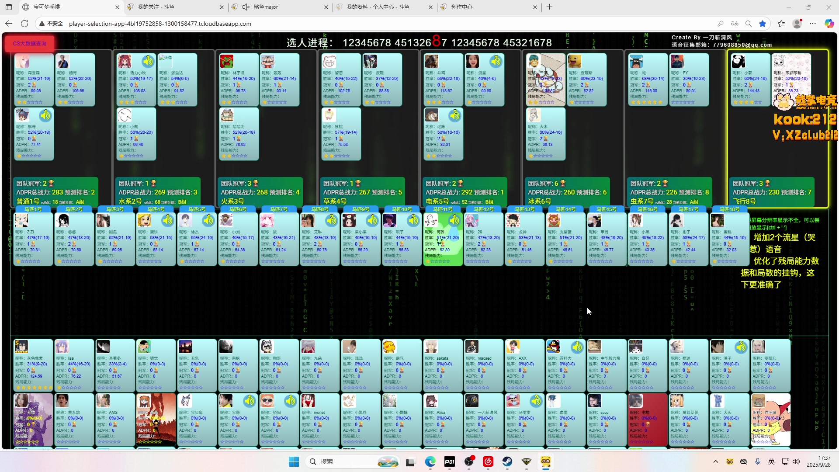Image resolution: width=839 pixels, height=472 pixels.
Task: Click the speaker icon on 老陈's card
Action: (x=455, y=115)
